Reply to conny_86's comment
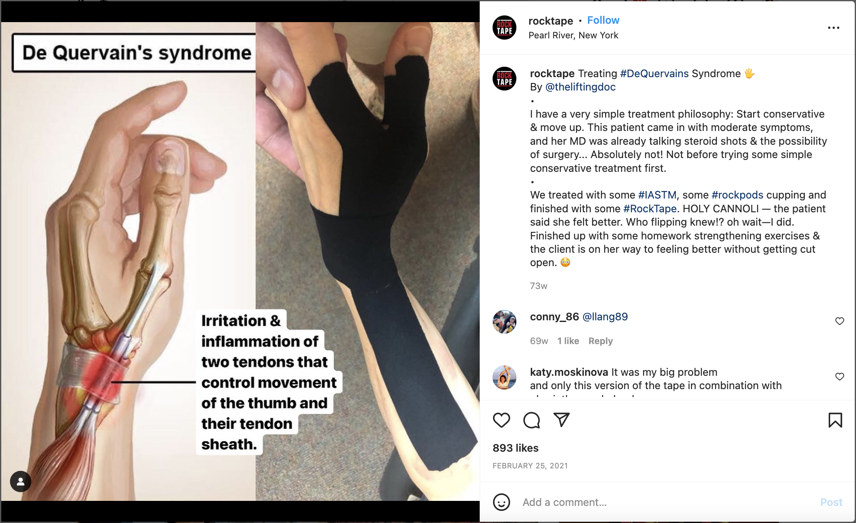 point(601,341)
